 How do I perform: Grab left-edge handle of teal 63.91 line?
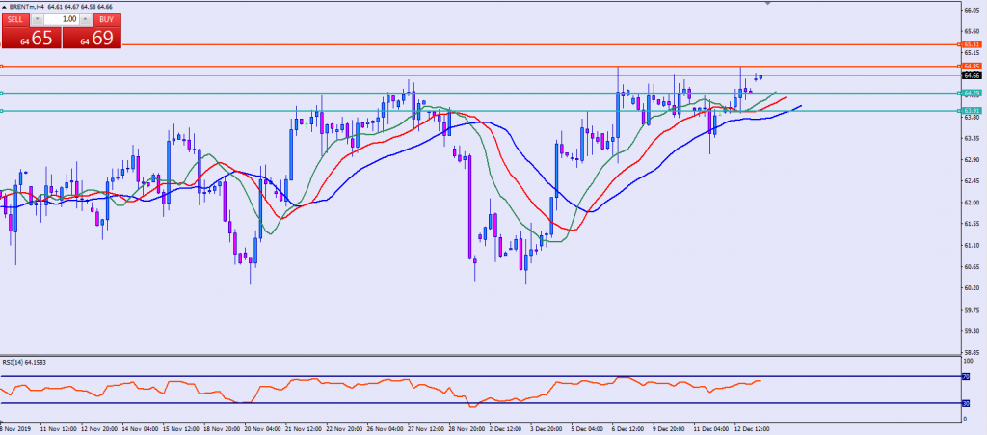point(2,111)
